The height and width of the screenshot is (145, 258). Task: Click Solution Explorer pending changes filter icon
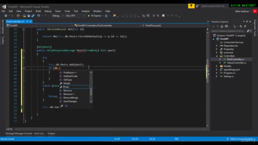[235, 26]
